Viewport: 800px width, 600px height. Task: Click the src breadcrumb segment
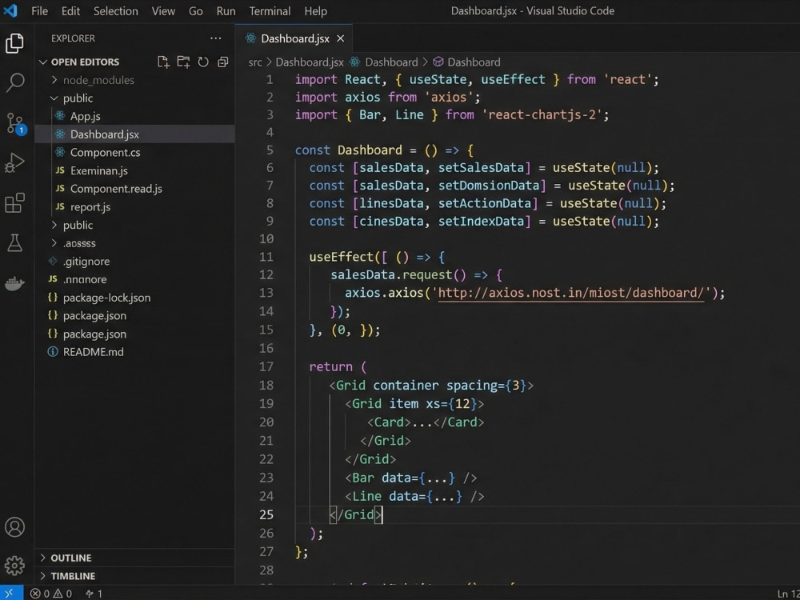click(x=255, y=62)
